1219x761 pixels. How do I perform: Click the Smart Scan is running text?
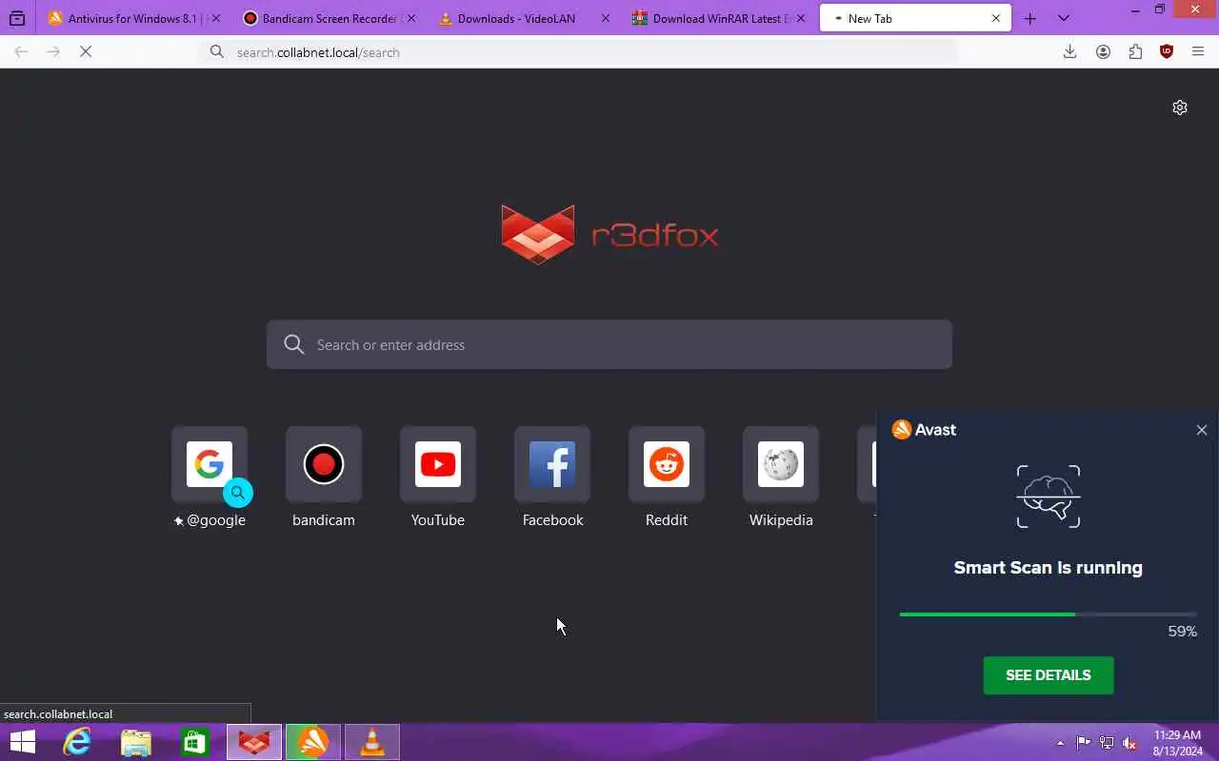(1048, 568)
